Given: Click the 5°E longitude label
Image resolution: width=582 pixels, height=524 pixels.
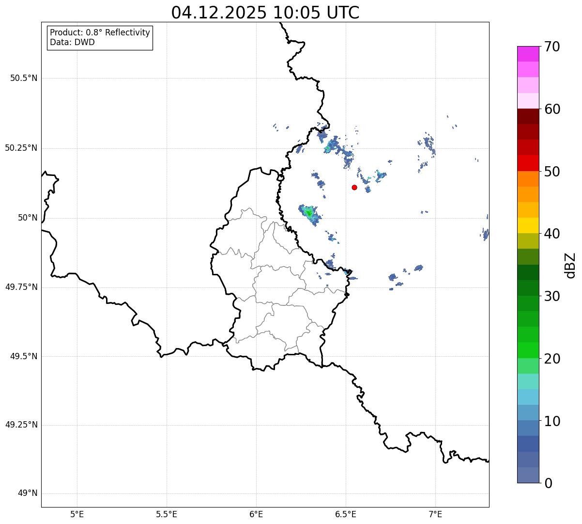Looking at the screenshot, I should coord(77,514).
